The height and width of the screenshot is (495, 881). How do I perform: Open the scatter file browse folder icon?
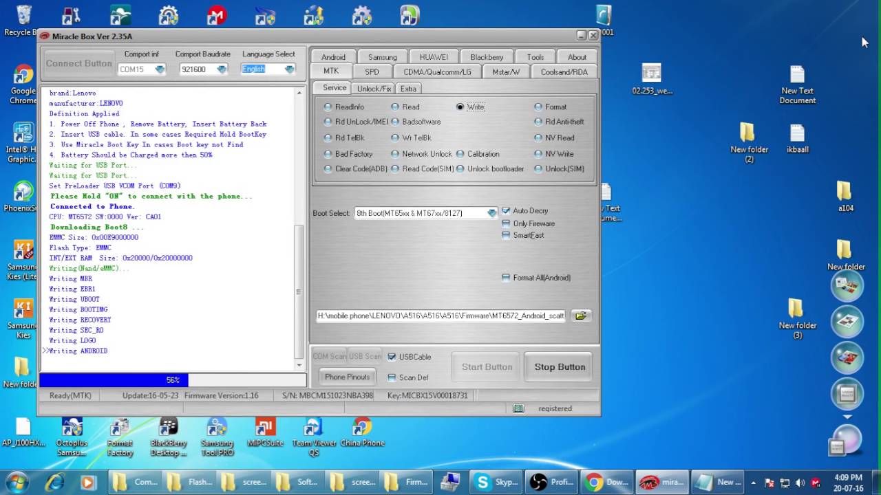tap(581, 316)
